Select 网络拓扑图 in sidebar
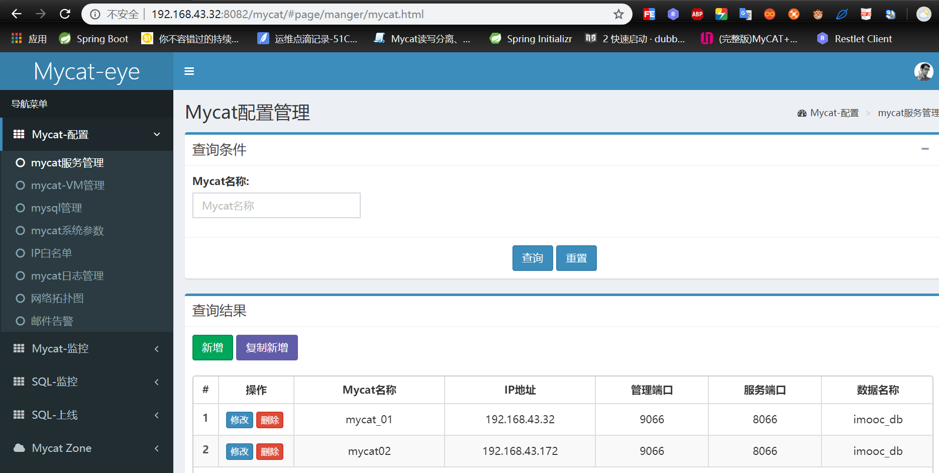Image resolution: width=939 pixels, height=473 pixels. (57, 299)
